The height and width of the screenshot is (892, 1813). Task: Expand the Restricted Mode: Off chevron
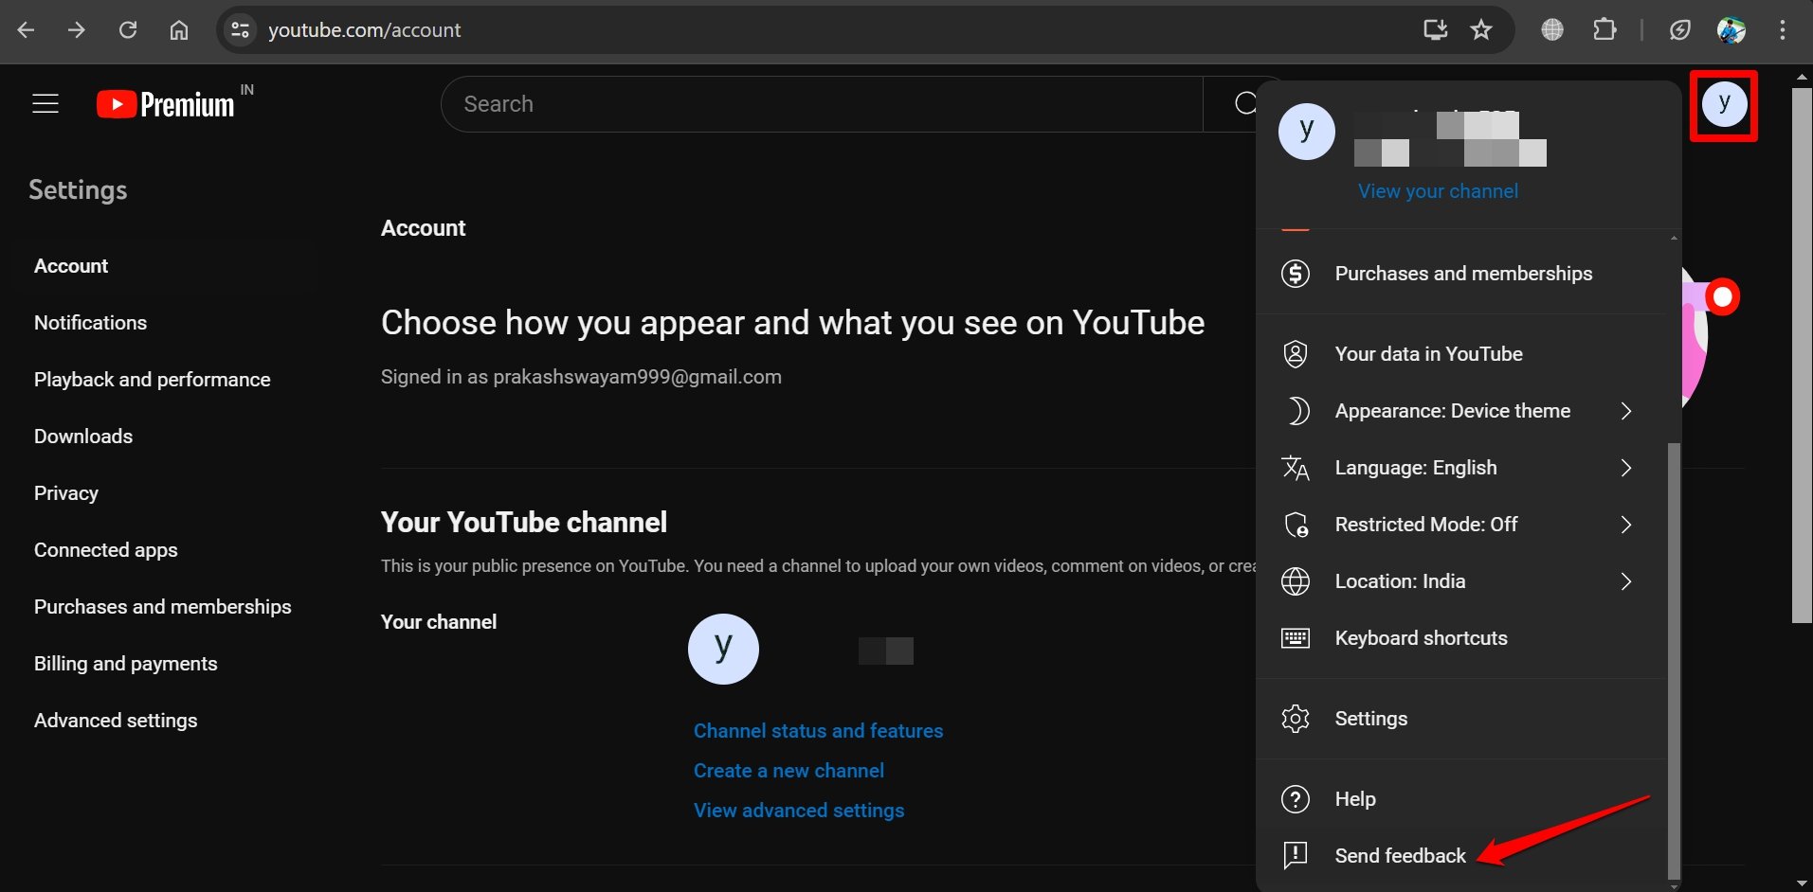(x=1626, y=525)
